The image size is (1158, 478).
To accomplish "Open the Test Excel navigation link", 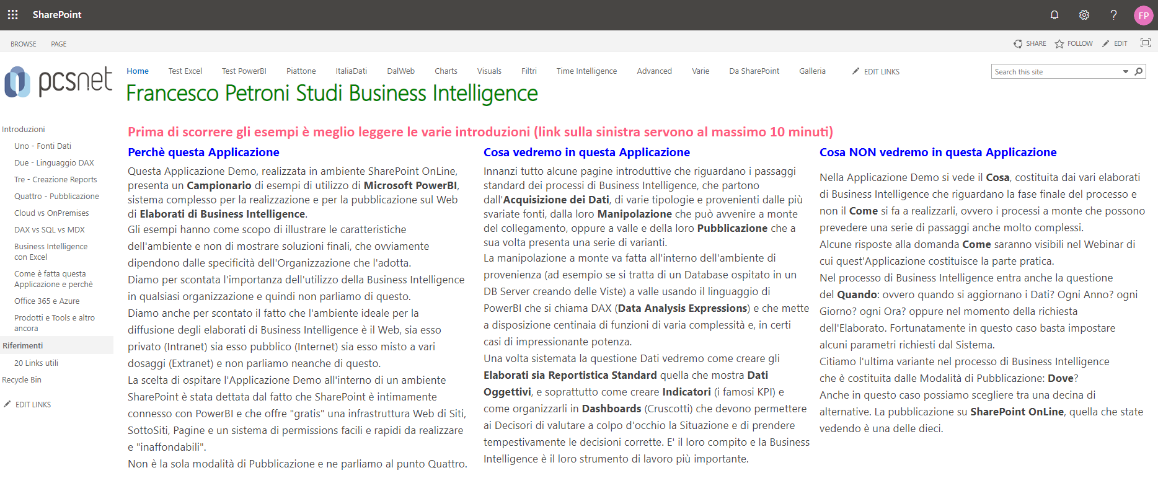I will click(x=185, y=71).
